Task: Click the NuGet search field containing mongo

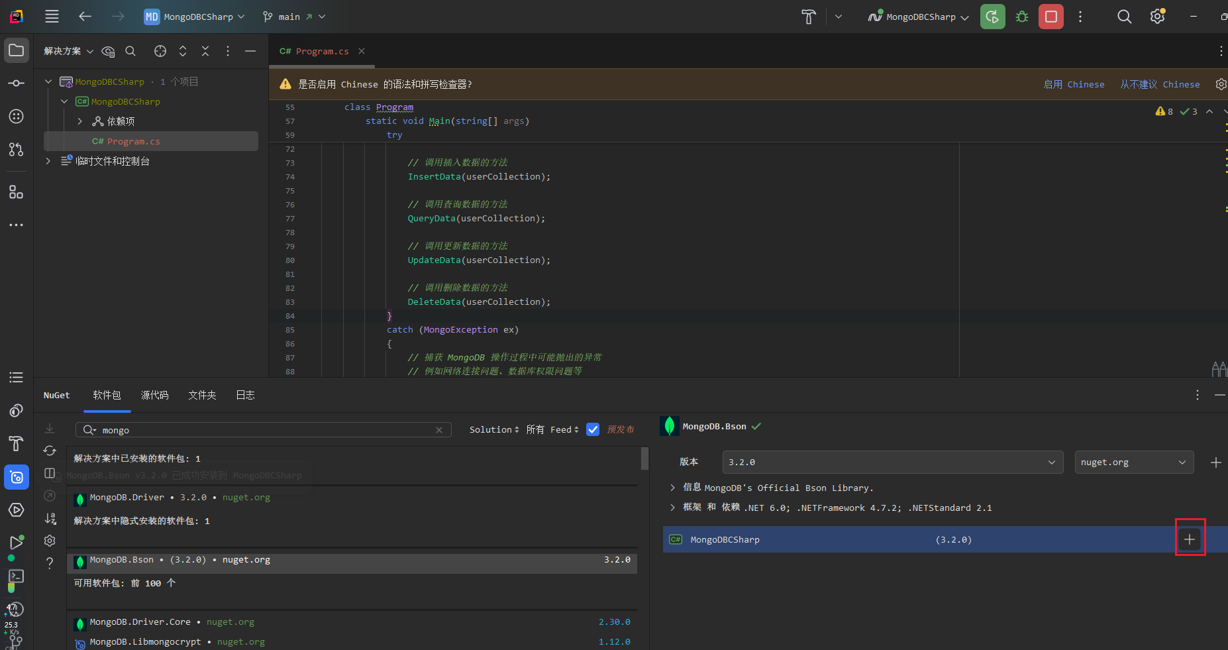Action: pyautogui.click(x=265, y=430)
